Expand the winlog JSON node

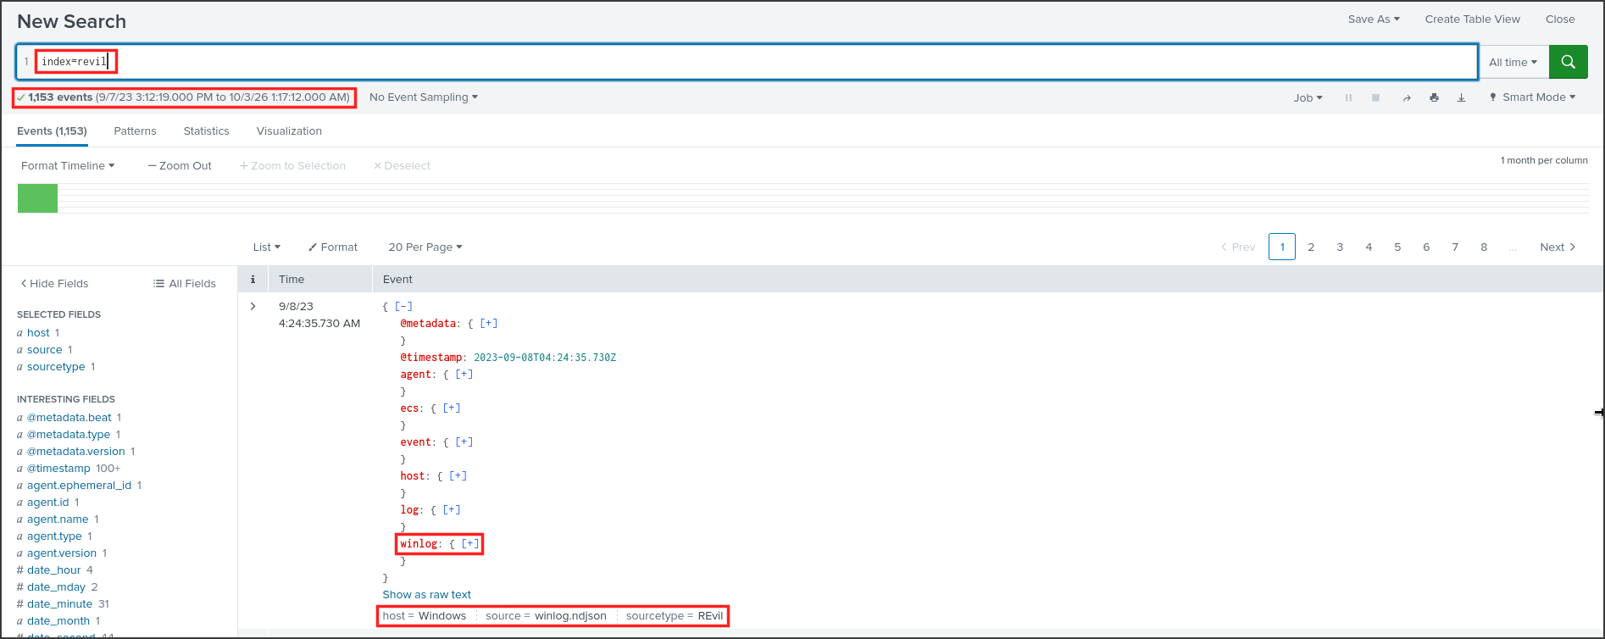(470, 543)
